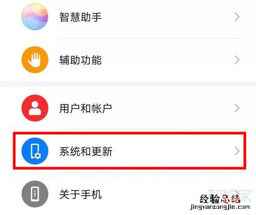Select the 用户和帐户 label

point(85,108)
